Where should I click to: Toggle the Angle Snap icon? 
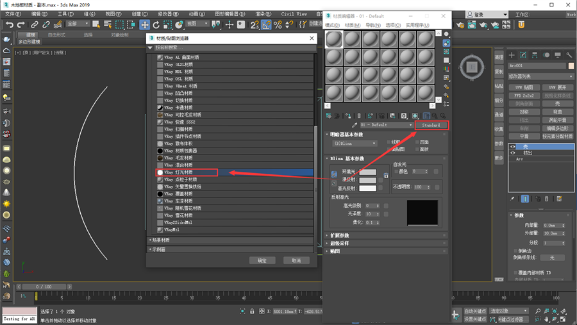click(266, 24)
